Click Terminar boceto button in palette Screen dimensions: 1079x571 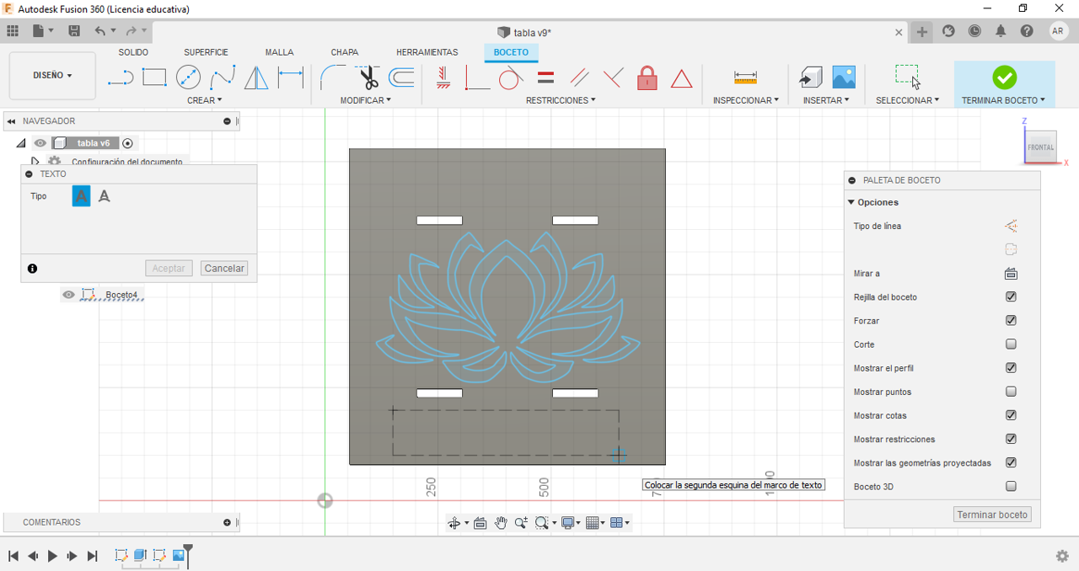coord(992,515)
